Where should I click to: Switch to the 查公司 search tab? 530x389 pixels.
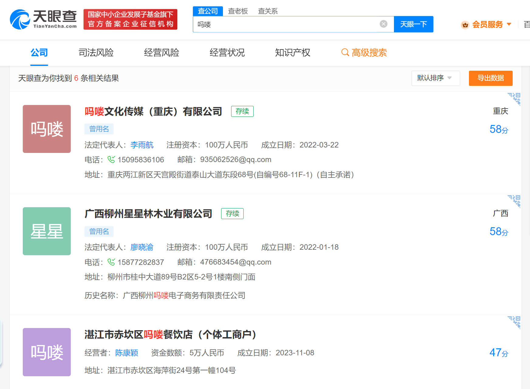(208, 11)
